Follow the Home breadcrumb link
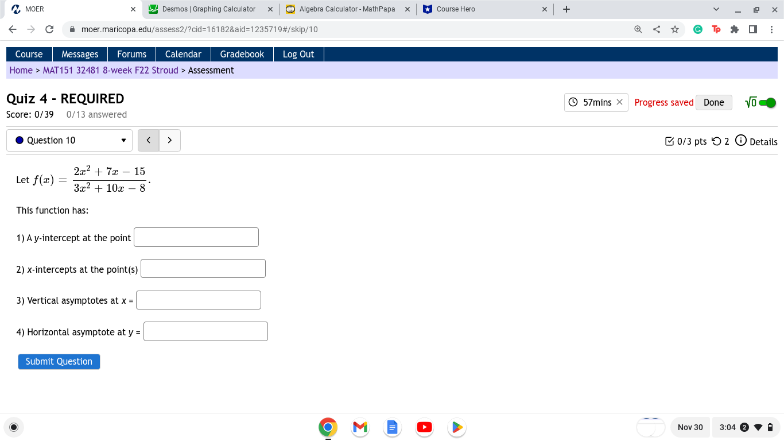784x441 pixels. (21, 70)
